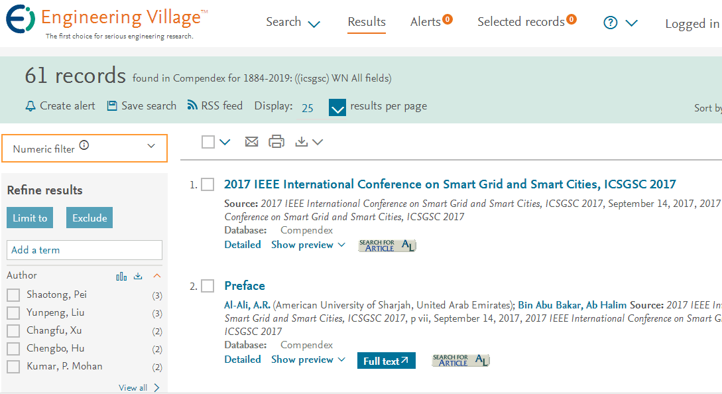The width and height of the screenshot is (722, 394).
Task: Check author Yunpeng, Liu
Action: point(13,313)
